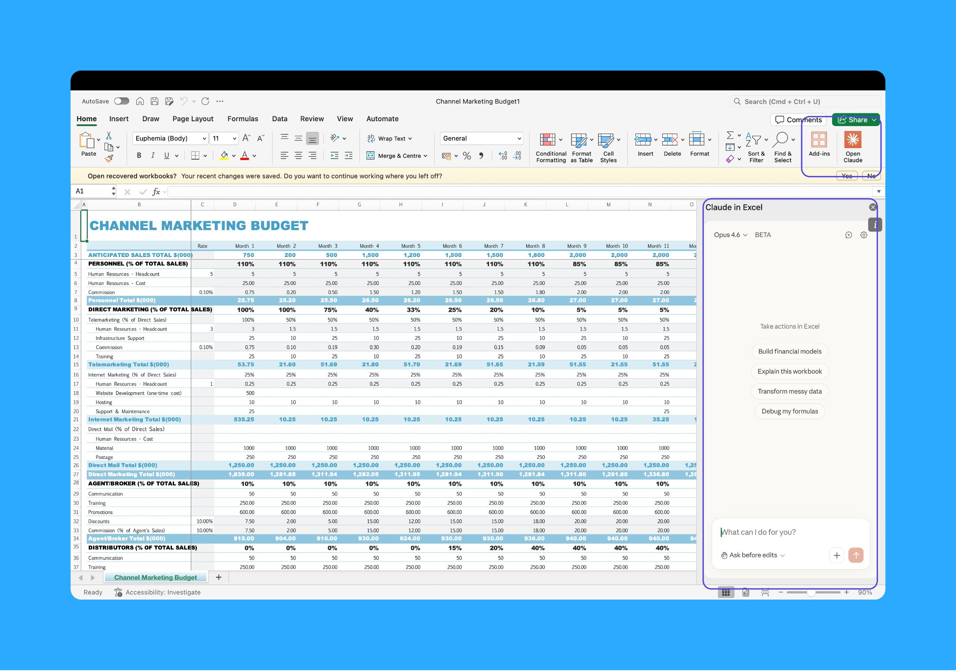This screenshot has height=671, width=956.
Task: Open the Euphemia font name dropdown
Action: click(x=204, y=138)
